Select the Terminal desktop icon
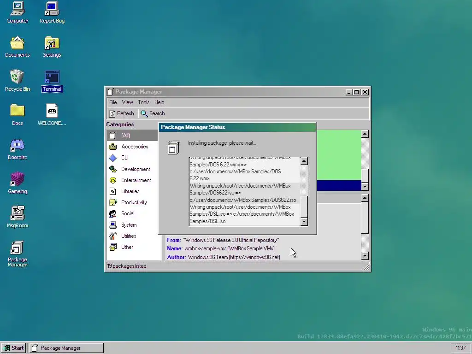The height and width of the screenshot is (354, 472). click(x=52, y=81)
